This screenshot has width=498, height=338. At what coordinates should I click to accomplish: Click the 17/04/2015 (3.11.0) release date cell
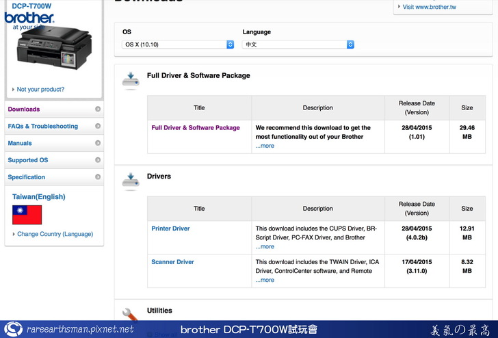(x=417, y=271)
